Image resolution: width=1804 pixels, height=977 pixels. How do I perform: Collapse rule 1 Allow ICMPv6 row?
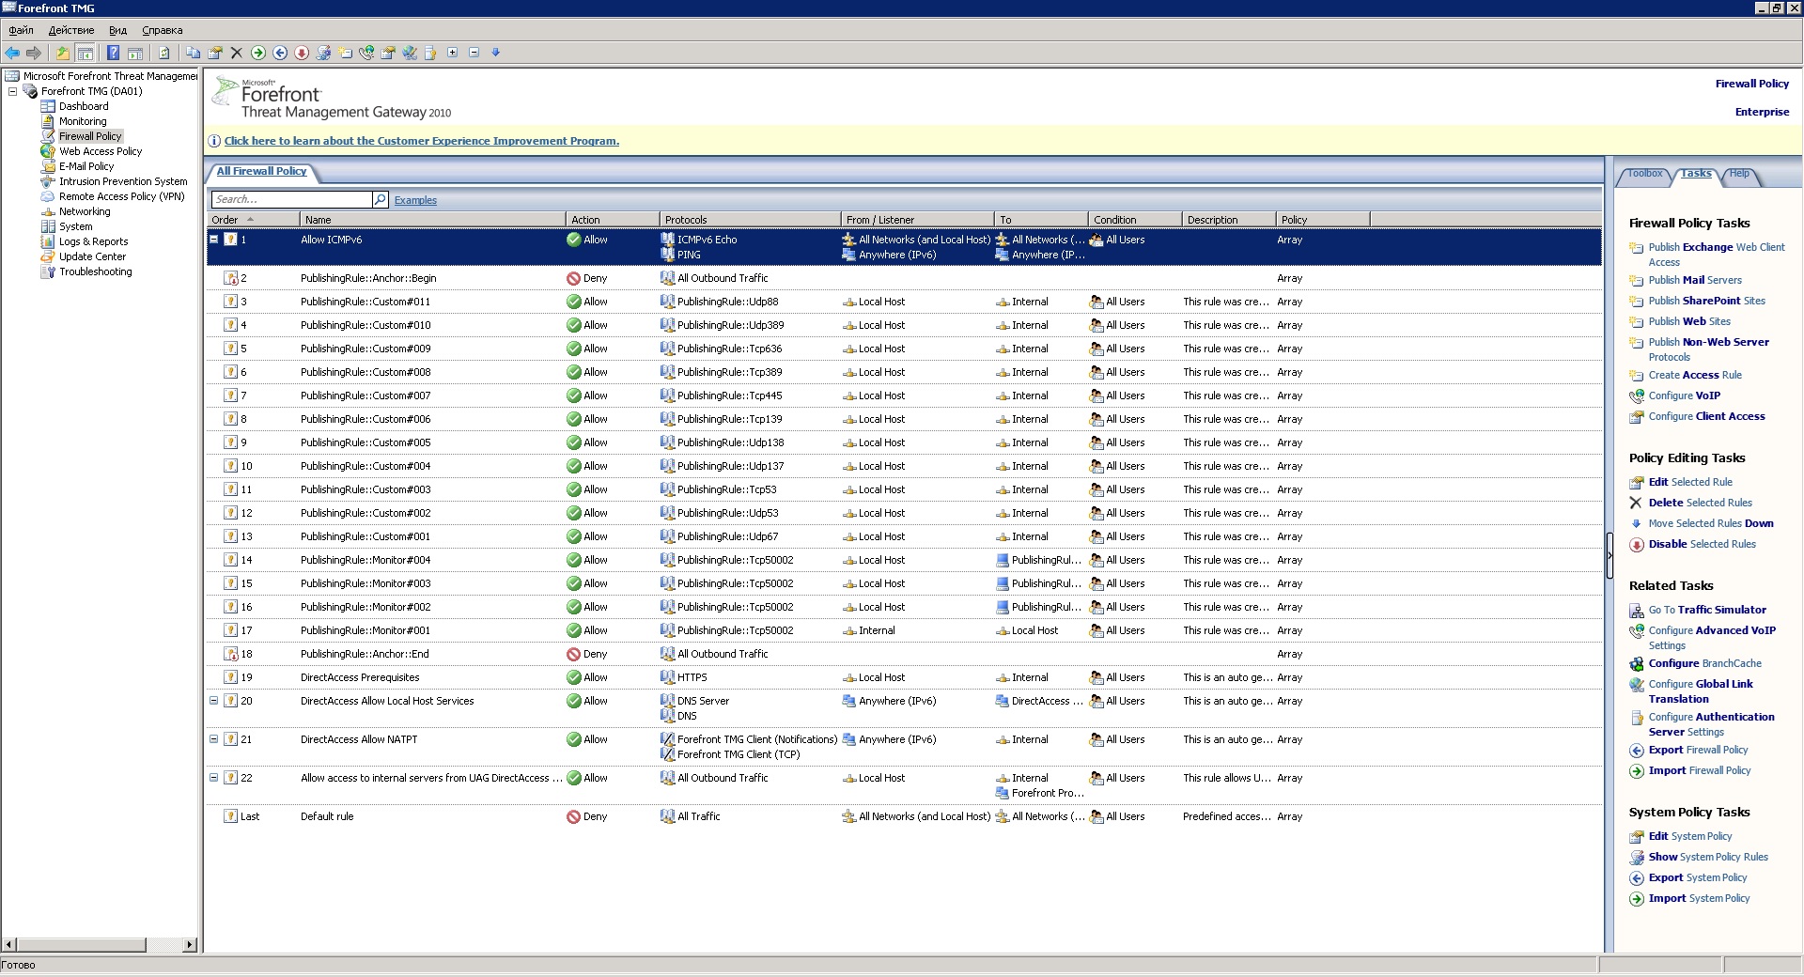213,240
